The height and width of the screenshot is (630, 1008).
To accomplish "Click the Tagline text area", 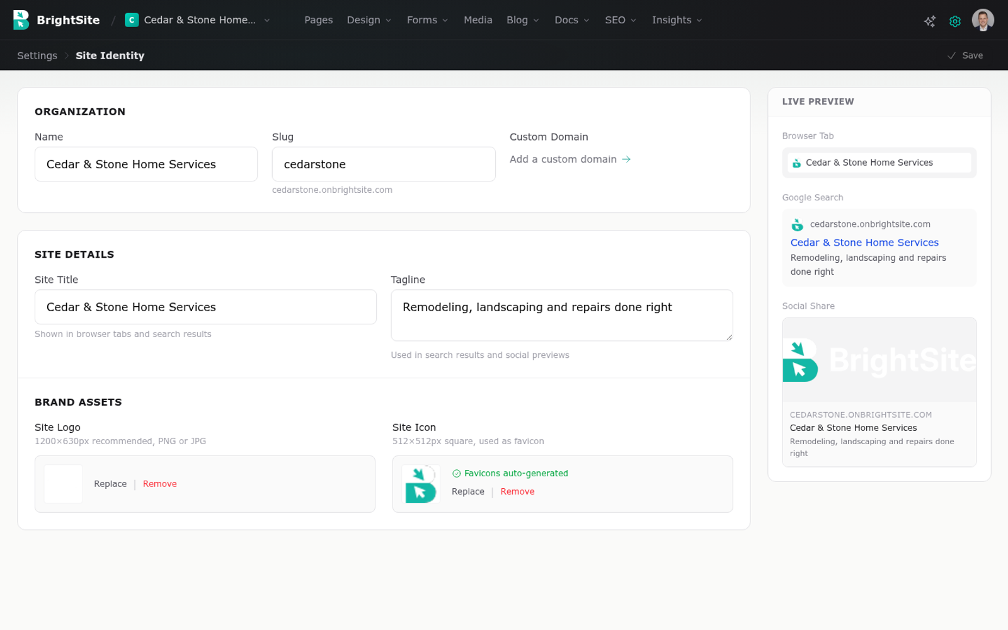I will (x=562, y=316).
